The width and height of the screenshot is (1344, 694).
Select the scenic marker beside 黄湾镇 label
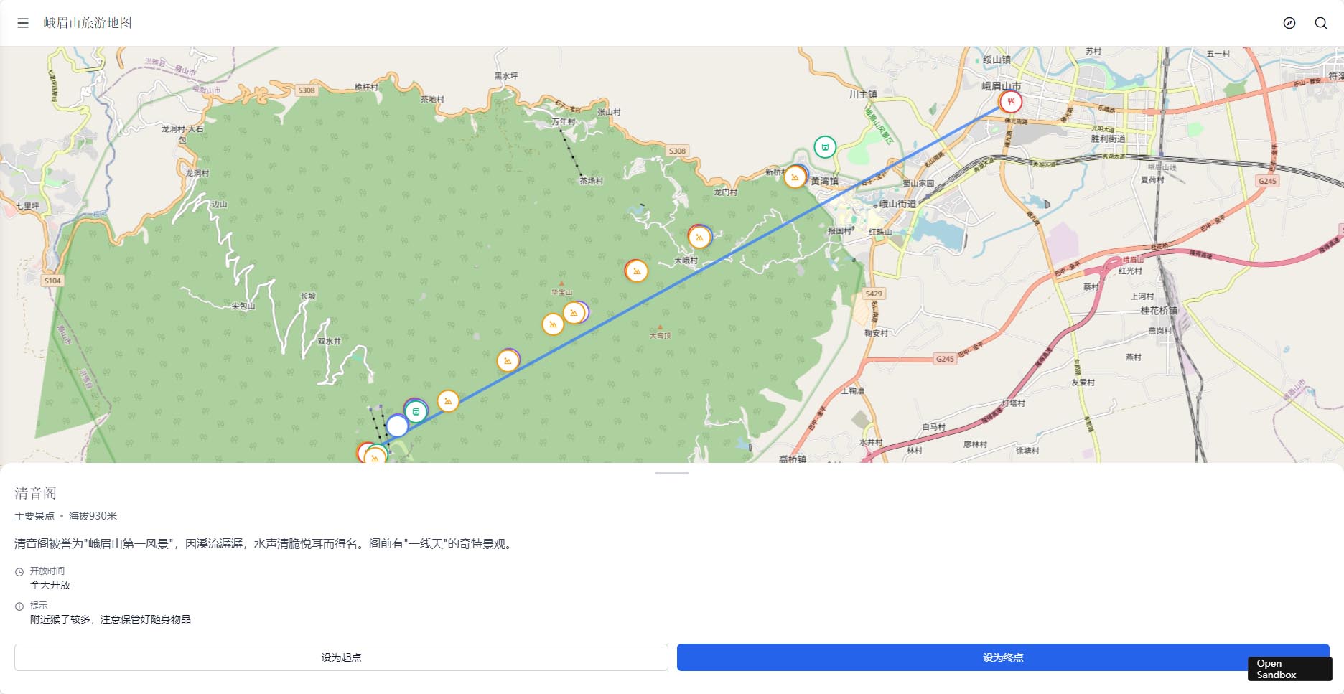click(795, 177)
